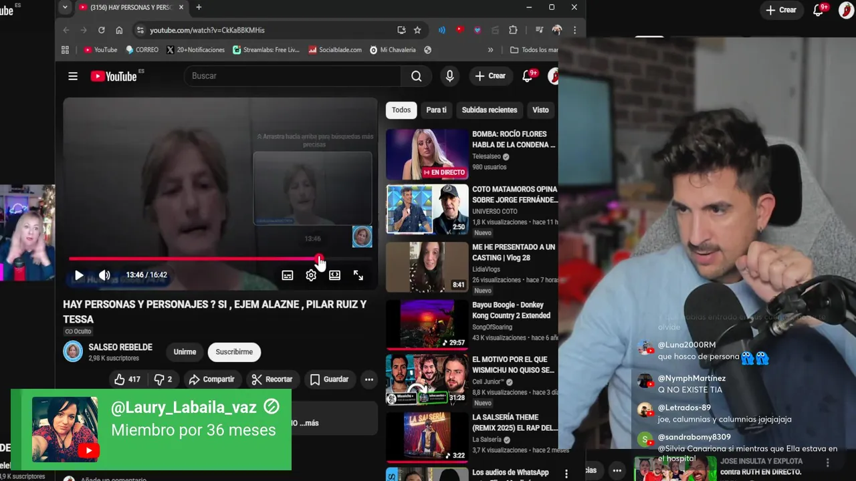The image size is (856, 481).
Task: Click the browser back arrow
Action: click(66, 30)
